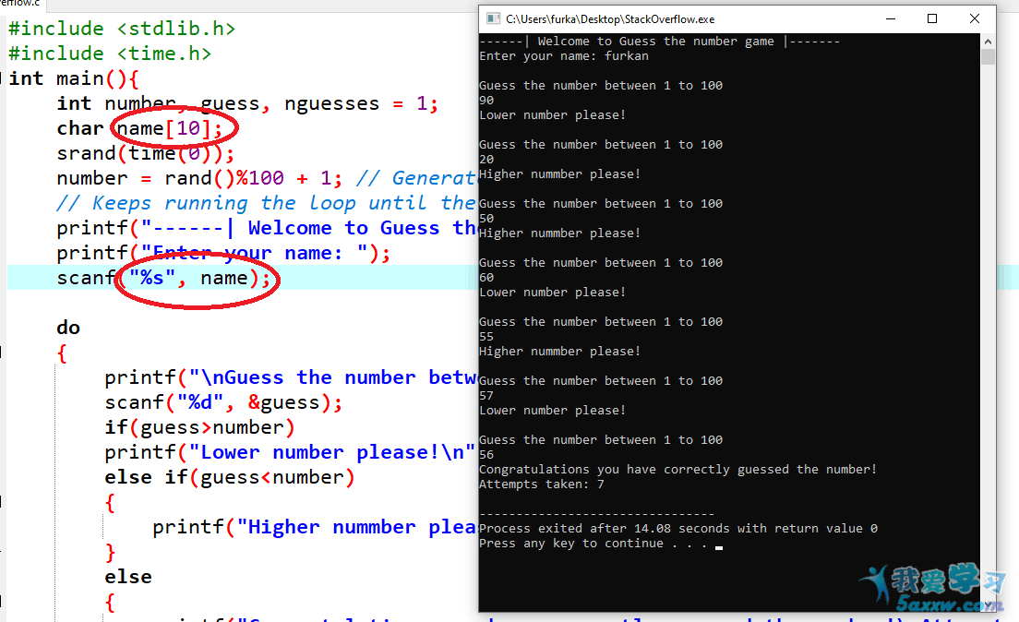Click the 'srand(time(0));' code line

(x=145, y=153)
